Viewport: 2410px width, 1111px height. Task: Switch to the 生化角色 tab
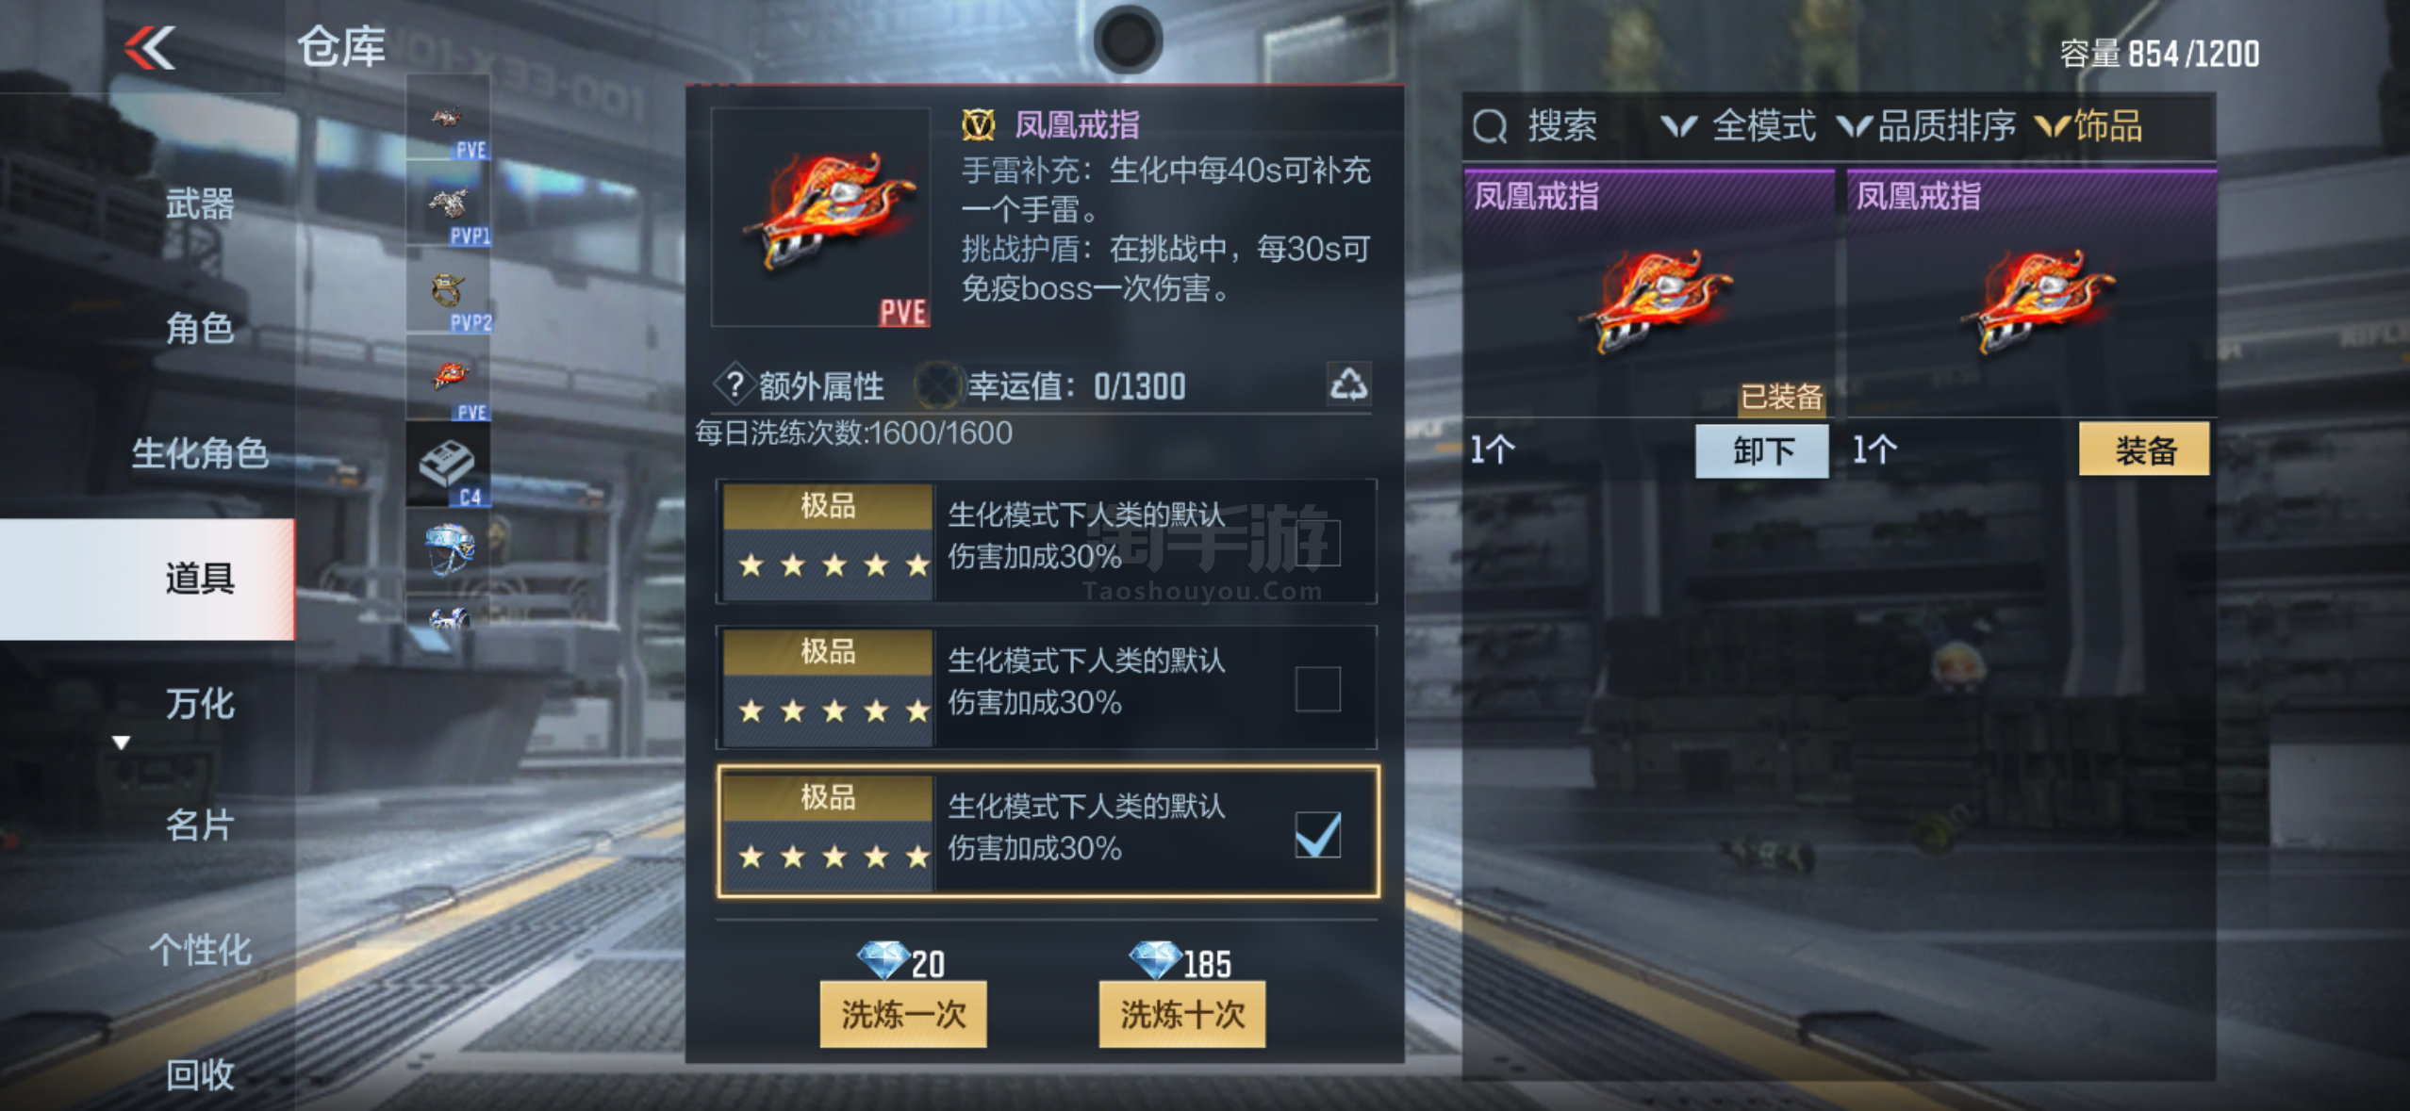(x=200, y=453)
